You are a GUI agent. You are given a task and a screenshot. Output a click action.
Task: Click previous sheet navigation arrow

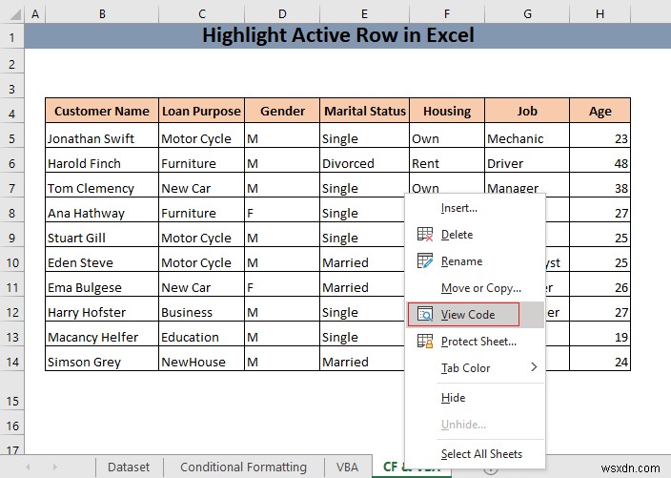[28, 467]
